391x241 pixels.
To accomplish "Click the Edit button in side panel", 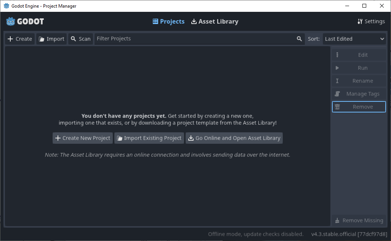I will pos(359,55).
